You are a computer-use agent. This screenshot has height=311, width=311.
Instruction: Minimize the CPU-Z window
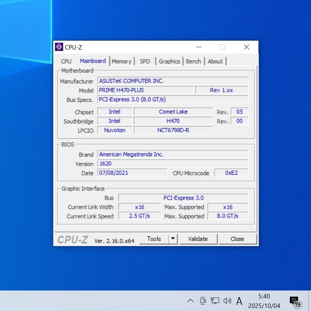199,47
